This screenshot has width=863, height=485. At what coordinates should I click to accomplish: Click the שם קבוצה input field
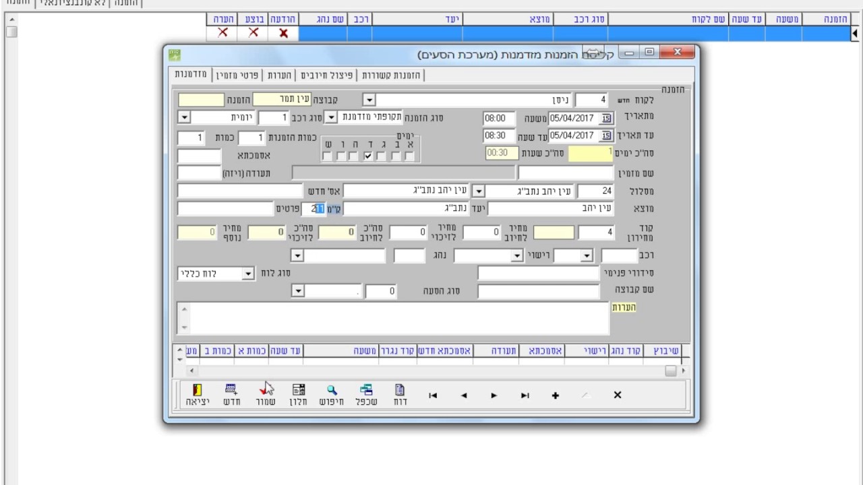(x=539, y=291)
